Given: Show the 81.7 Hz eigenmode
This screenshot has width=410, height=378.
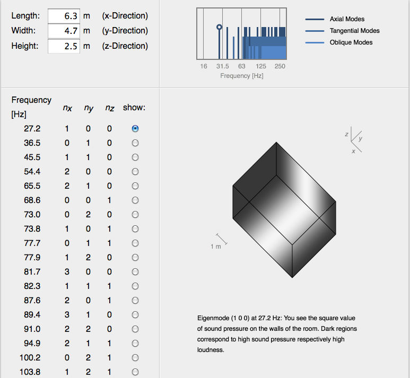Looking at the screenshot, I should click(135, 272).
